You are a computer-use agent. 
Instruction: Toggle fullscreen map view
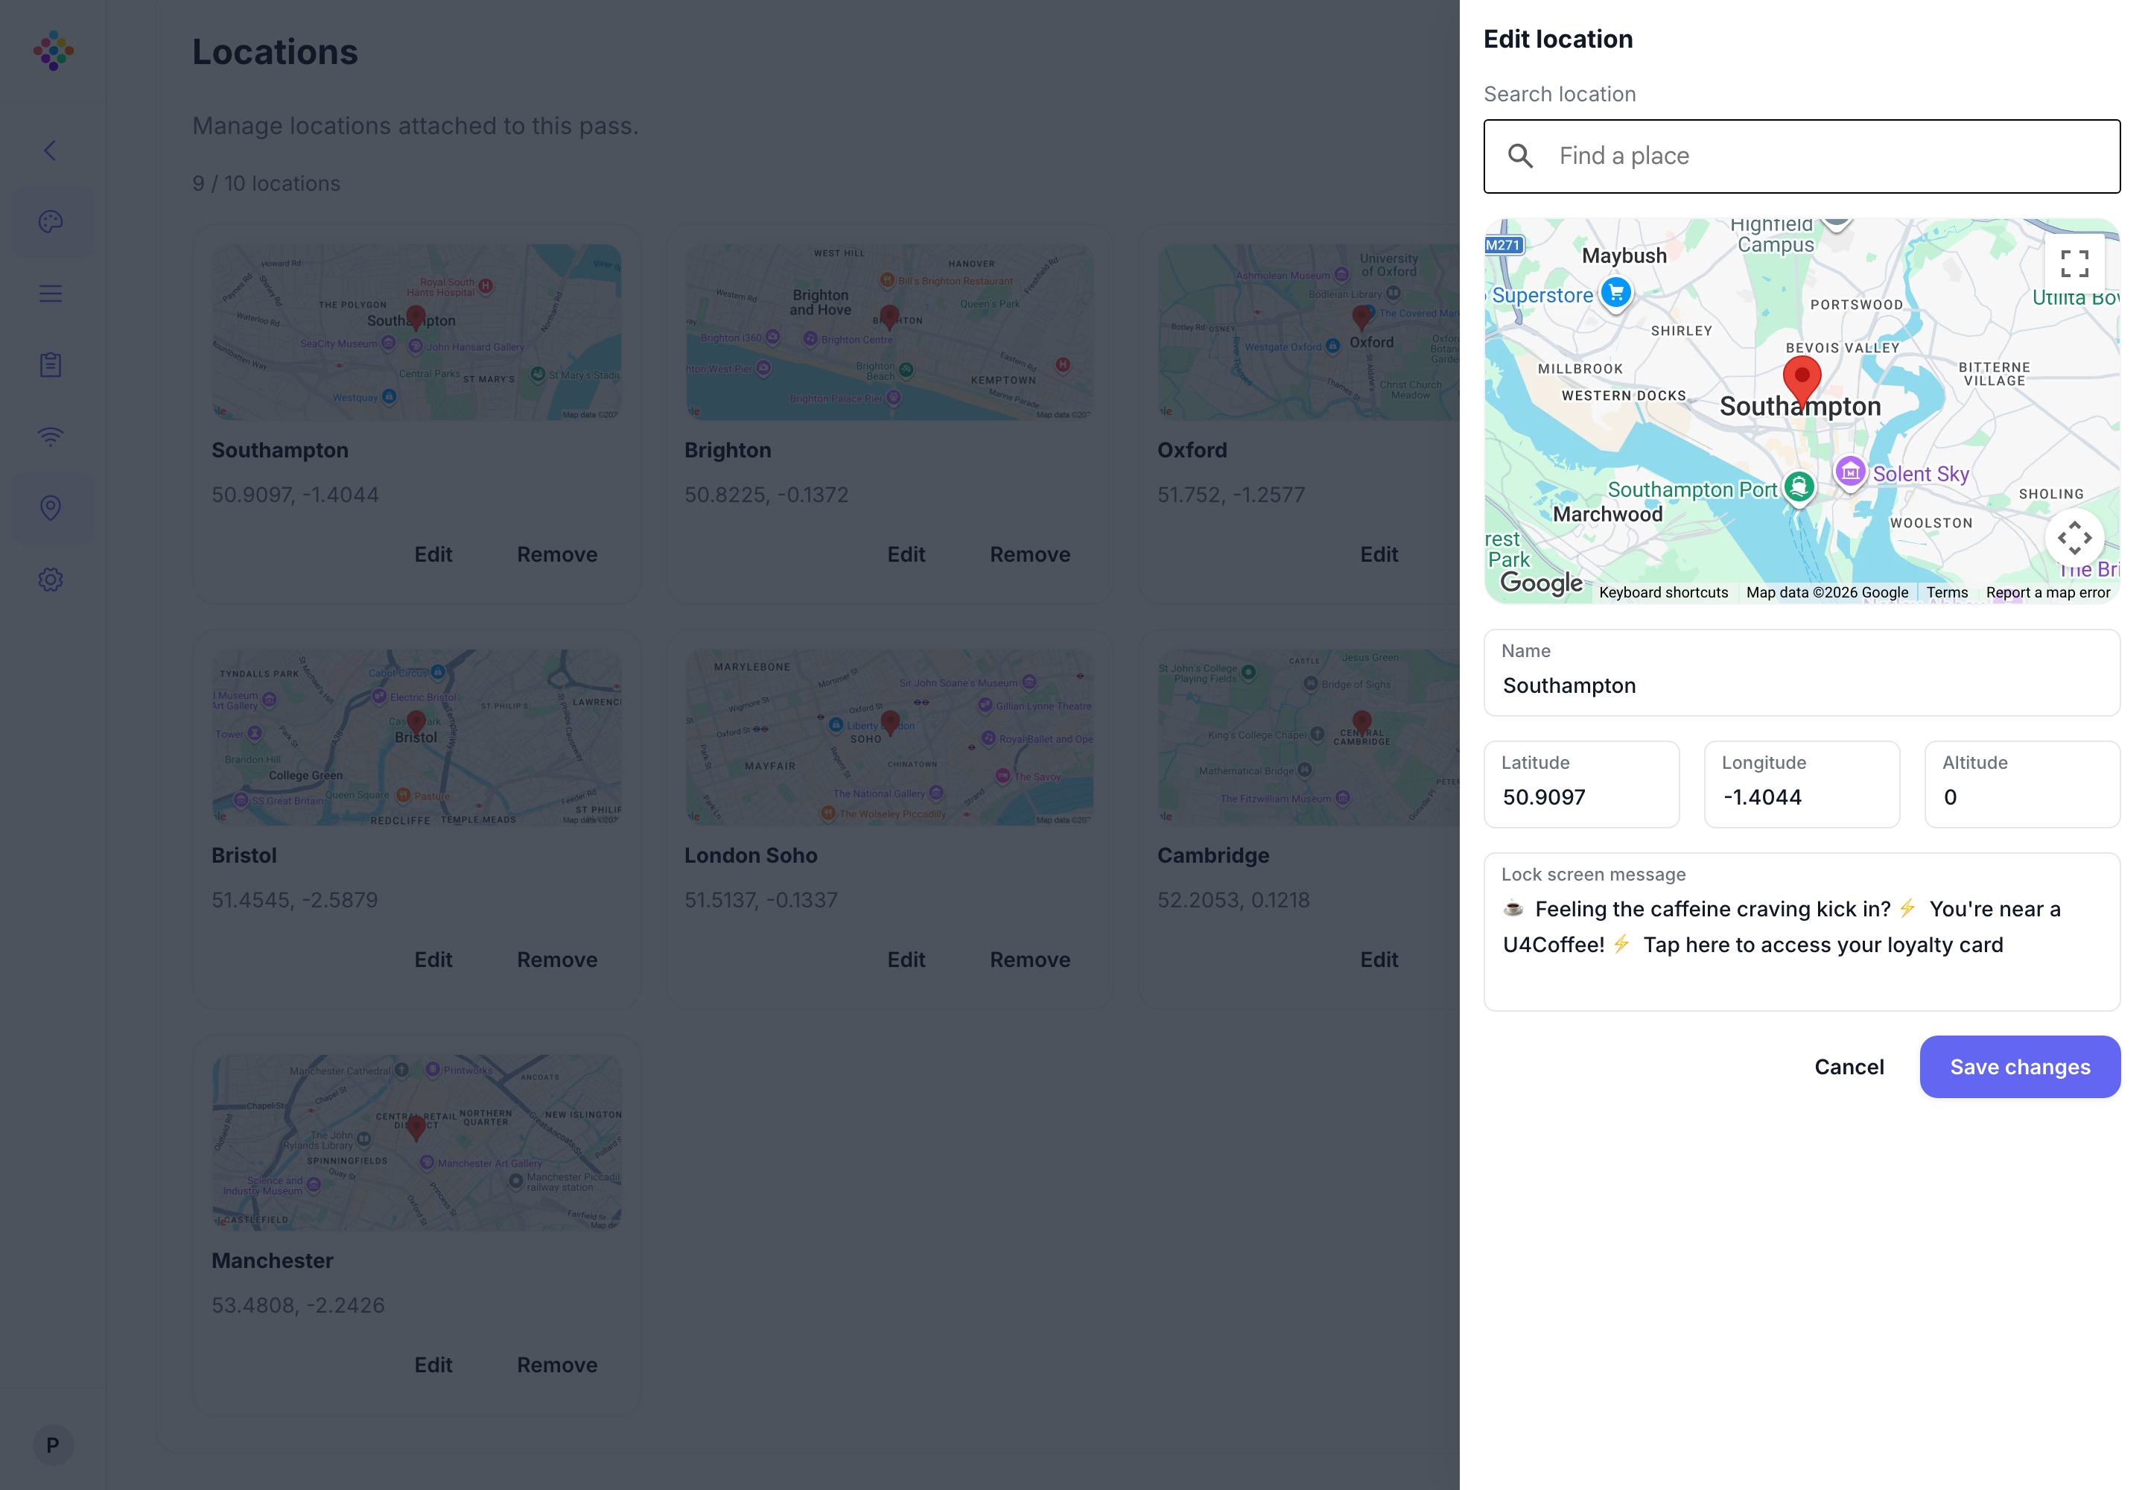(x=2074, y=263)
